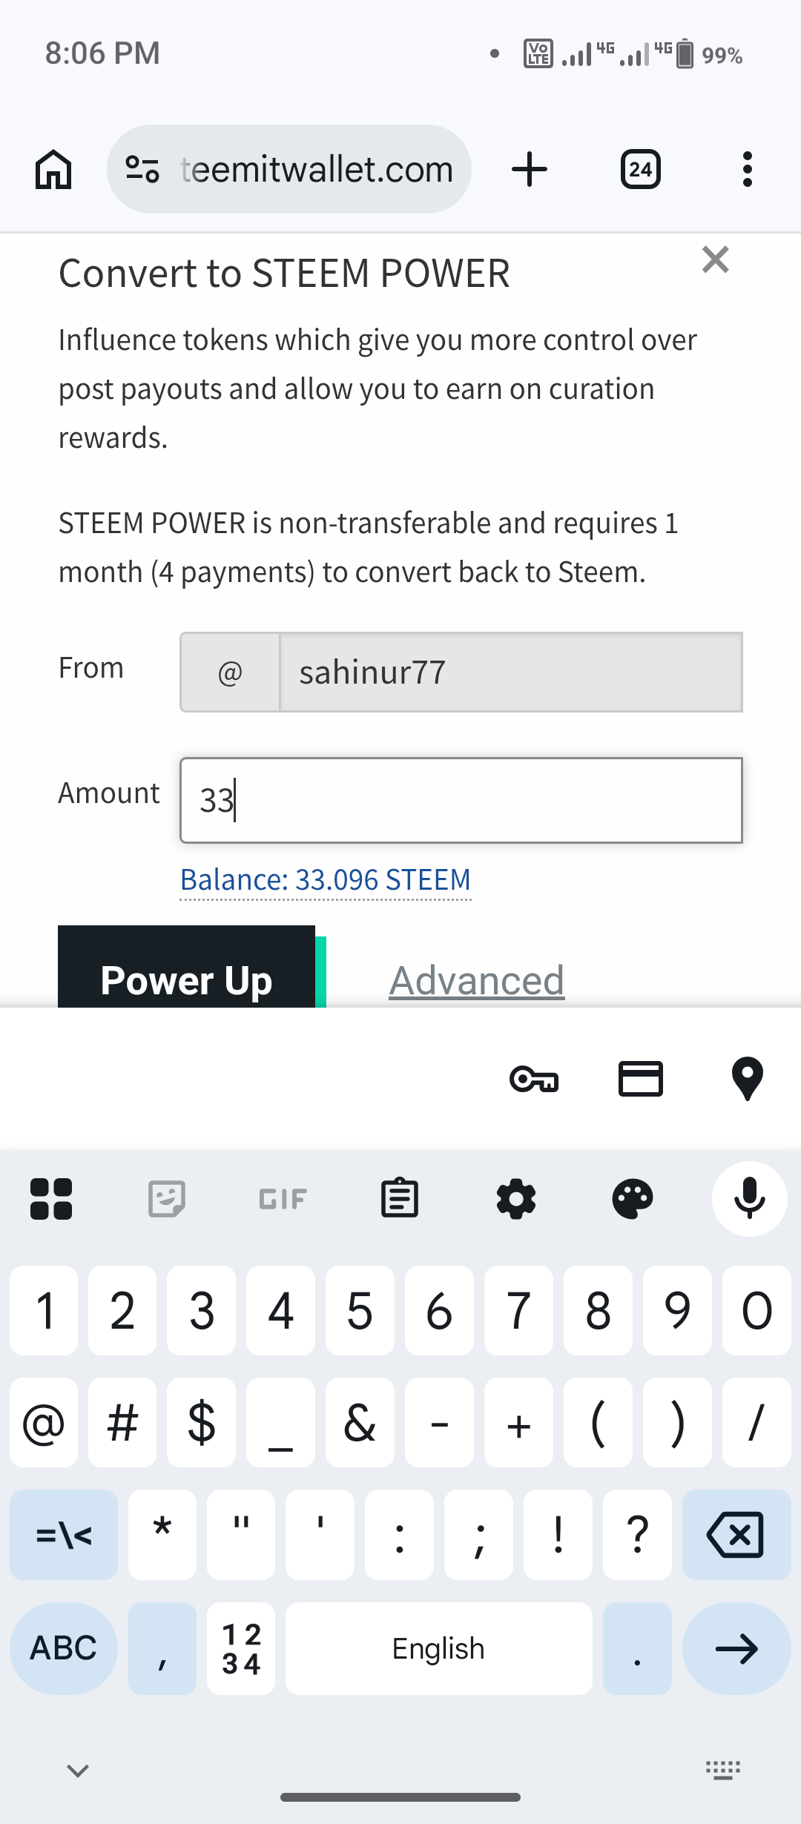This screenshot has height=1824, width=801.
Task: Tap the Amount input field
Action: point(460,800)
